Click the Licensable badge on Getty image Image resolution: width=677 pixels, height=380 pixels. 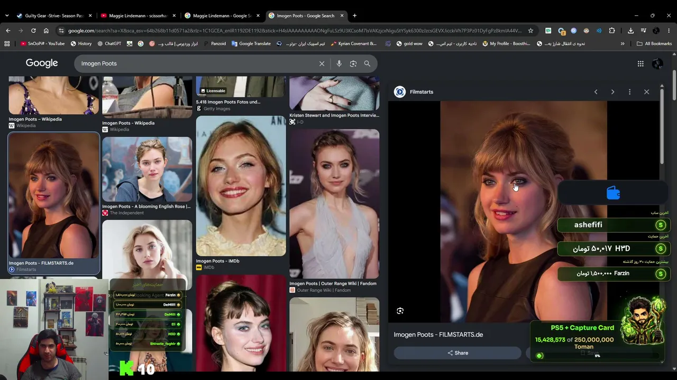[x=213, y=91]
